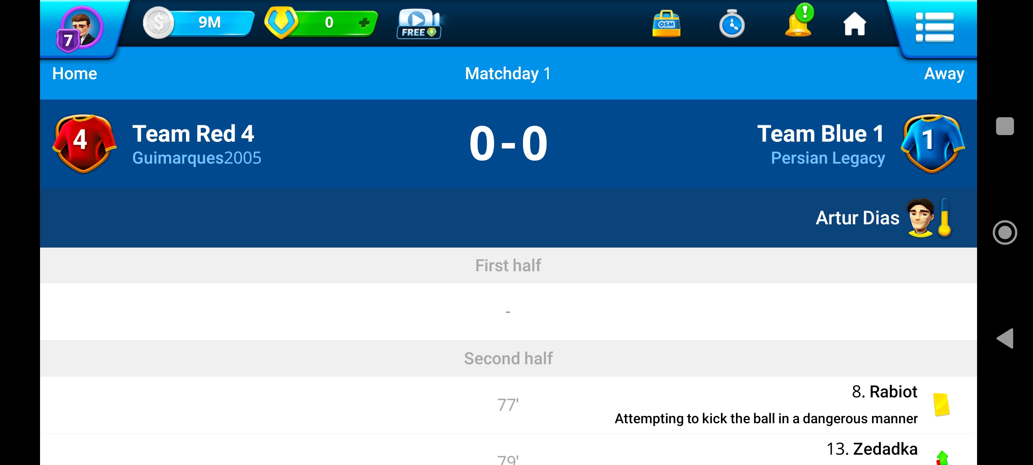Tap the Team Red 4 shirt badge

[84, 143]
